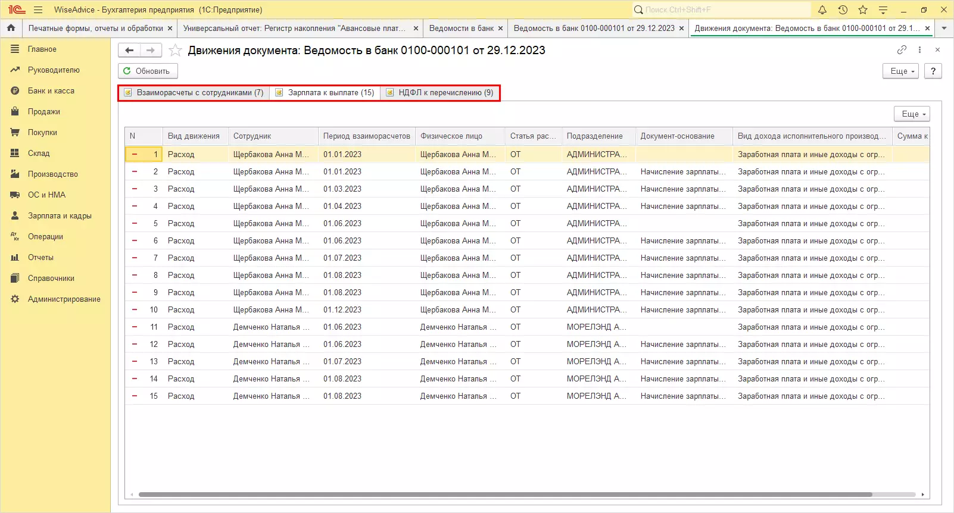The height and width of the screenshot is (513, 954).
Task: Open the history clock icon
Action: tap(843, 10)
